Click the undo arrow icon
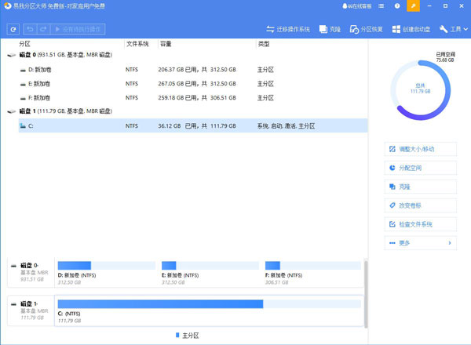Image resolution: width=471 pixels, height=345 pixels. coord(30,29)
